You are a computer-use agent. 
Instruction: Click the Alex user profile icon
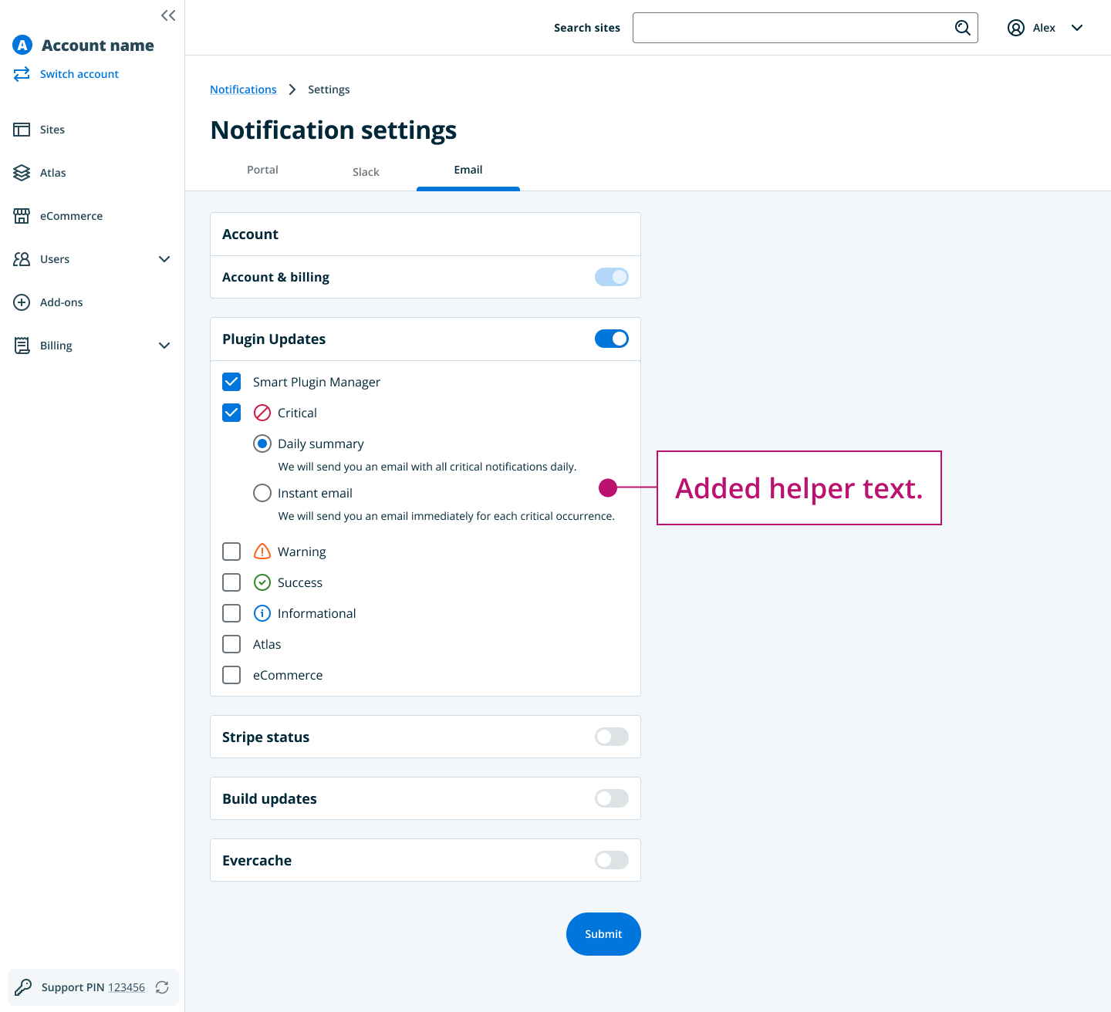pyautogui.click(x=1016, y=28)
